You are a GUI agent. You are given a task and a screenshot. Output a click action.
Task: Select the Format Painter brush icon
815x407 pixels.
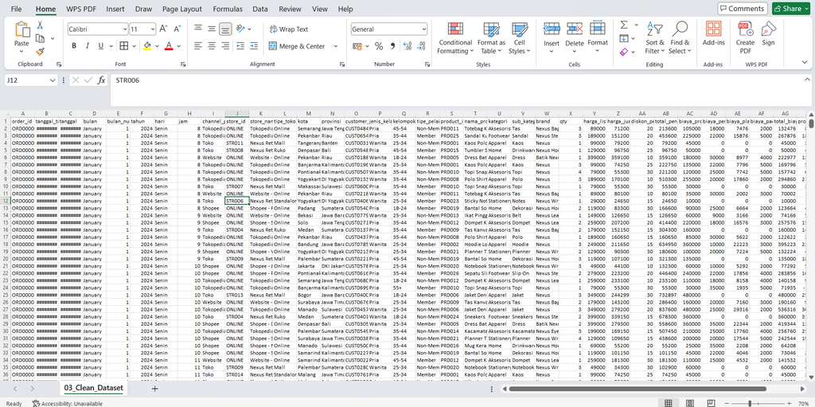(40, 52)
